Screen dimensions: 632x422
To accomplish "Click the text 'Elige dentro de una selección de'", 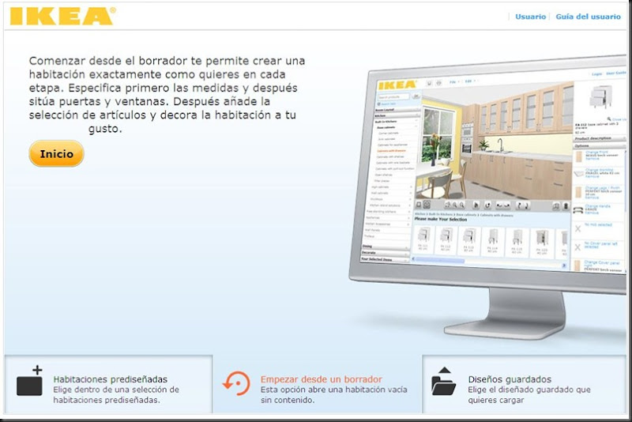I will 116,390.
